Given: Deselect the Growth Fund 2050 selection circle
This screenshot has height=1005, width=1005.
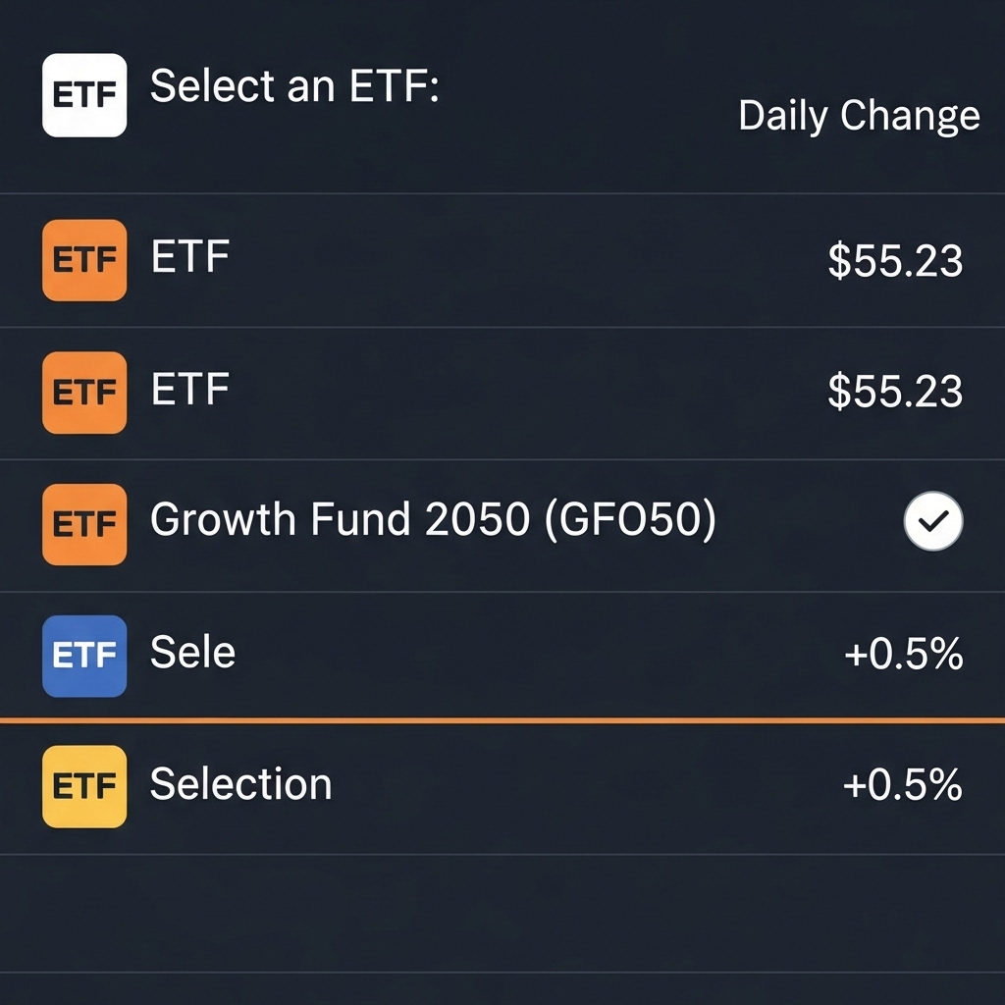Looking at the screenshot, I should (933, 522).
